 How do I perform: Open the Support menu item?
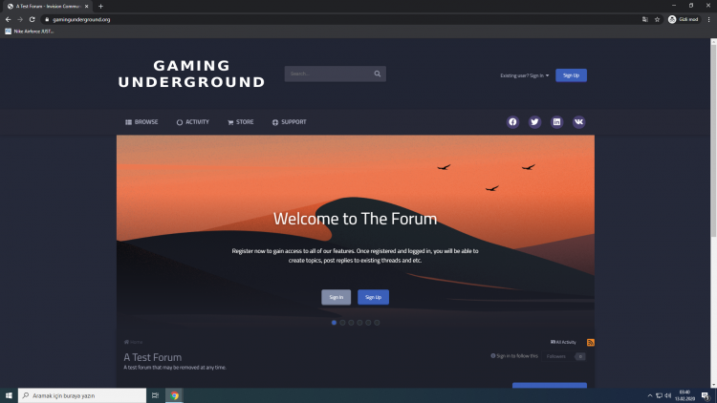point(289,122)
